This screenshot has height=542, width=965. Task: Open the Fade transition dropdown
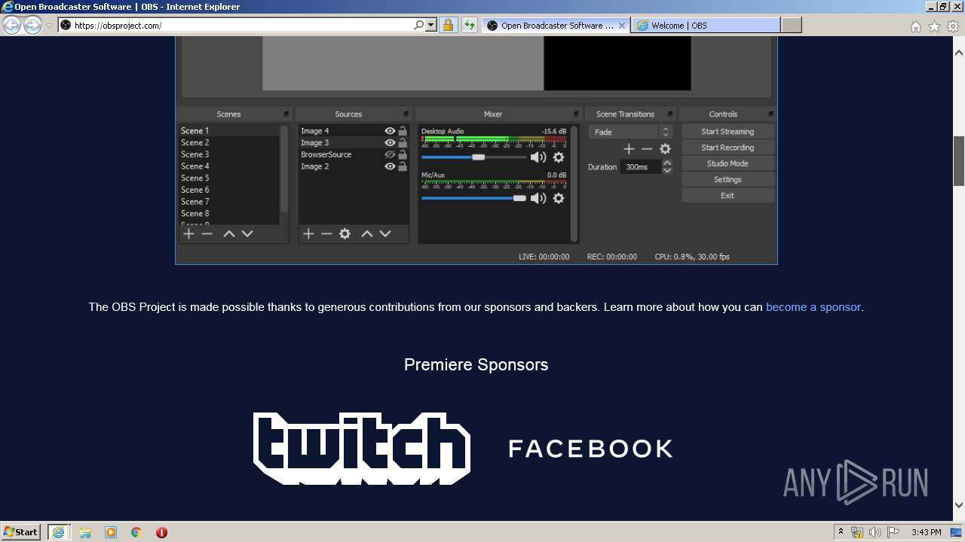[630, 132]
